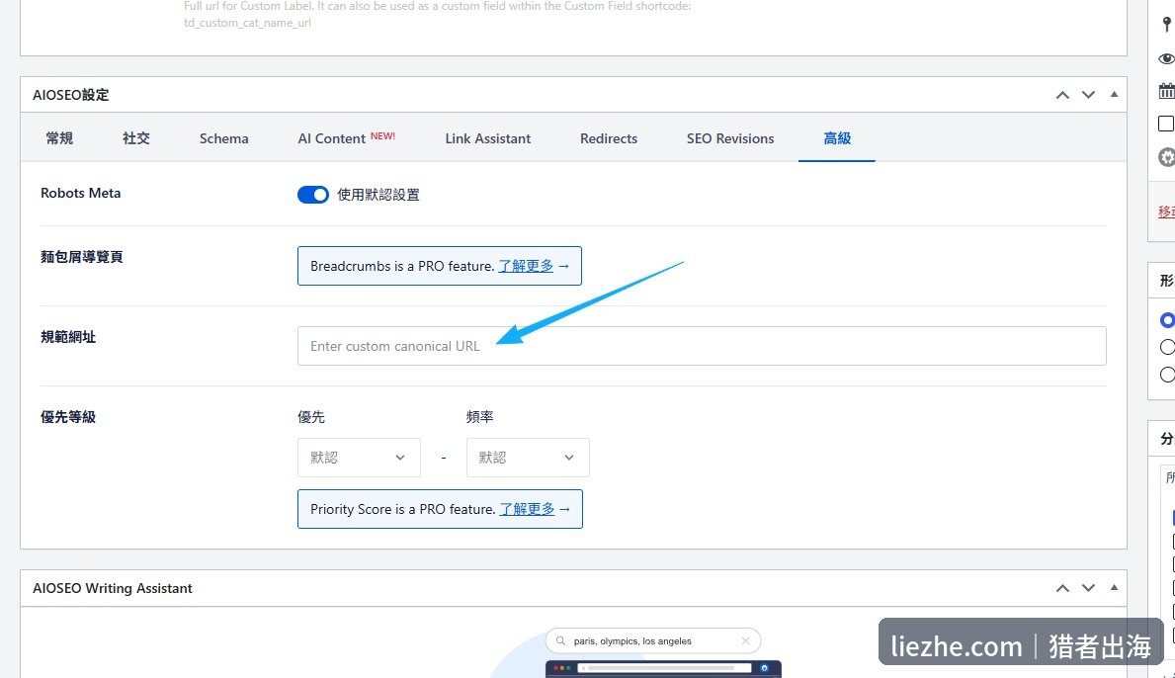Move AIOSEO settings panel up

click(x=1062, y=95)
